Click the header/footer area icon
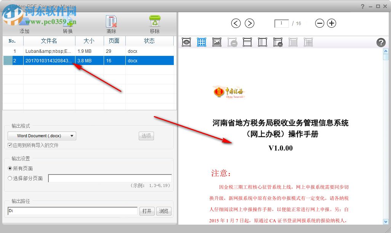This screenshot has width=391, height=233. (x=247, y=42)
